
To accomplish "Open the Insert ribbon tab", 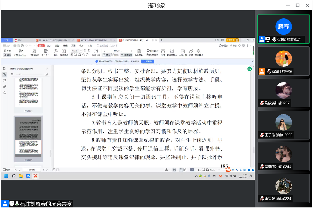I will click(x=49, y=46).
